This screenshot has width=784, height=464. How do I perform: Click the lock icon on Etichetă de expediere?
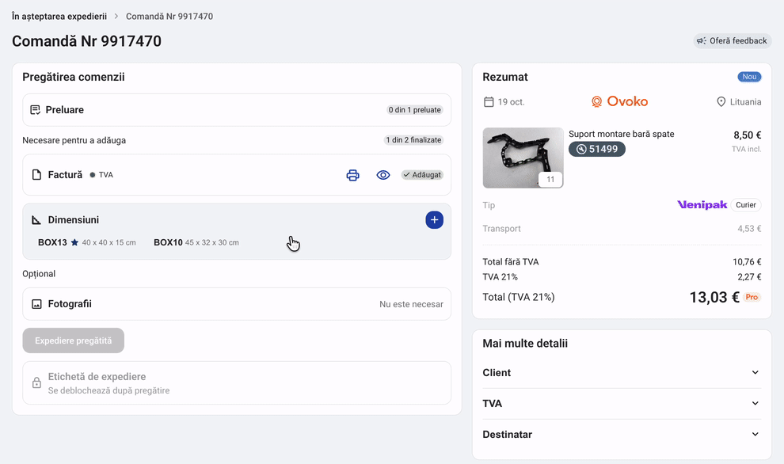click(x=36, y=383)
